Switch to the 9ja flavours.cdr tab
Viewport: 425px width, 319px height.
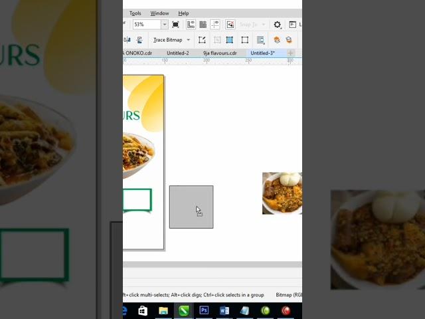tap(220, 53)
